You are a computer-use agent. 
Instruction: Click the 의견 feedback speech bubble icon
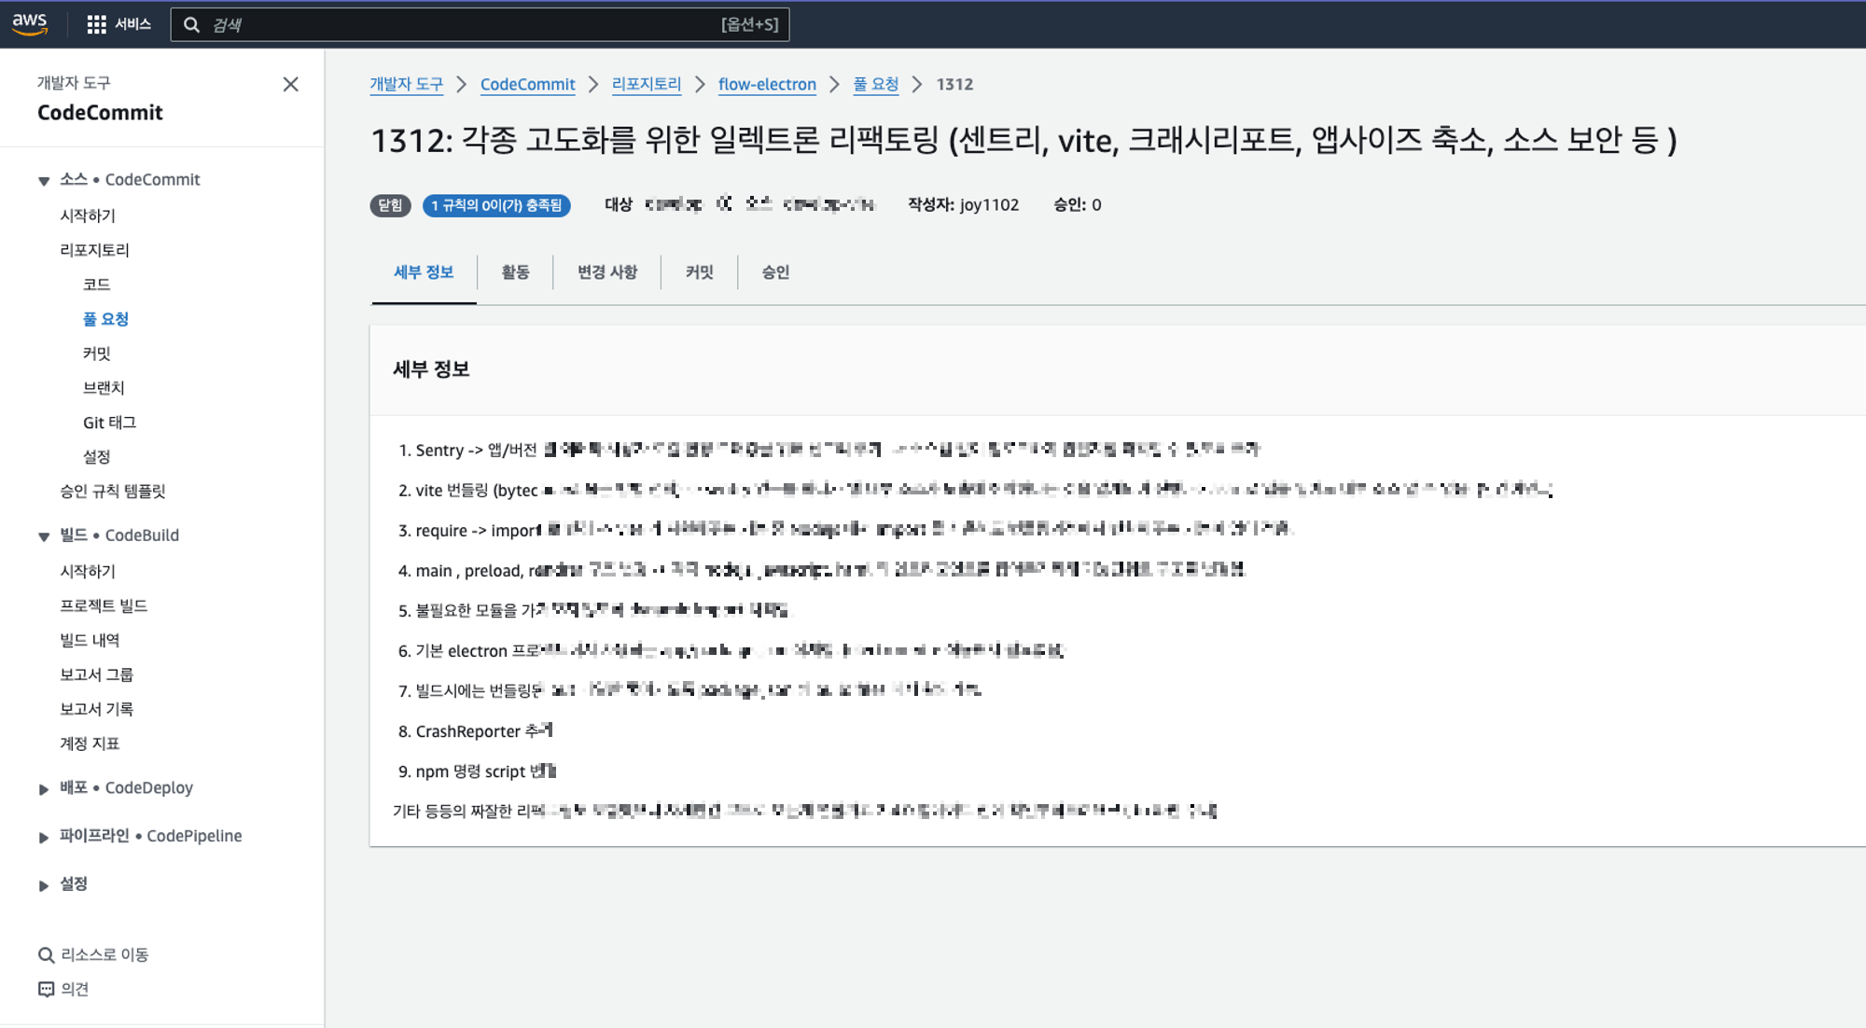tap(46, 989)
